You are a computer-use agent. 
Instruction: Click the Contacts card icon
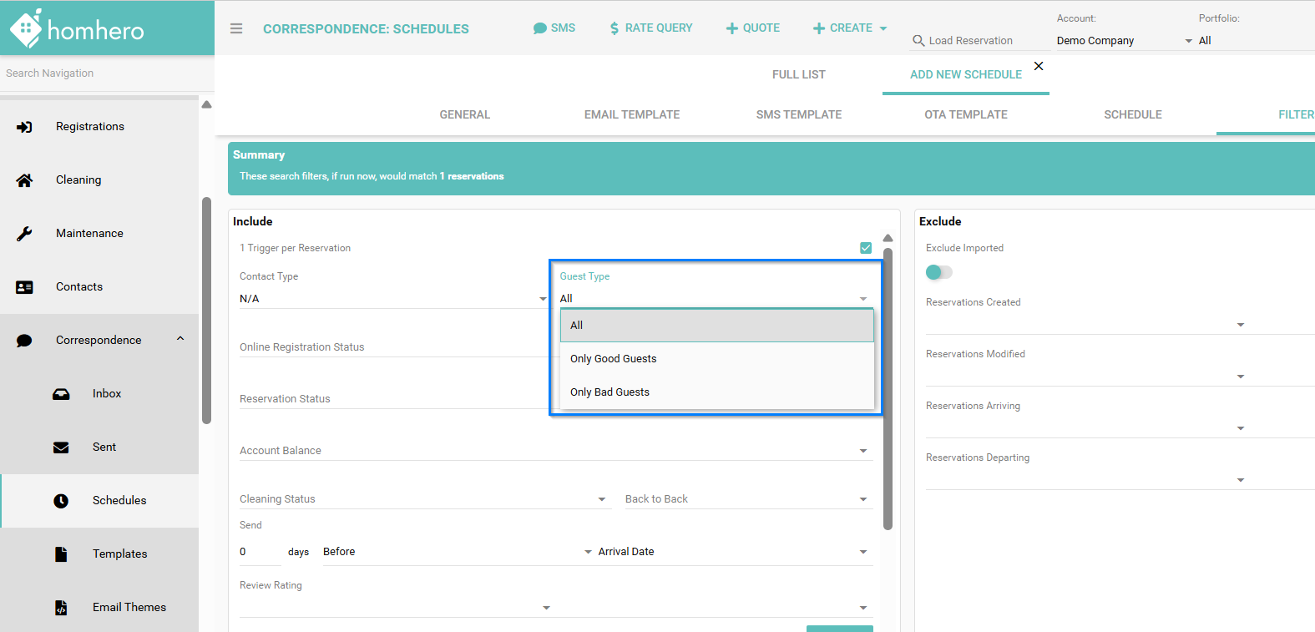pyautogui.click(x=24, y=287)
